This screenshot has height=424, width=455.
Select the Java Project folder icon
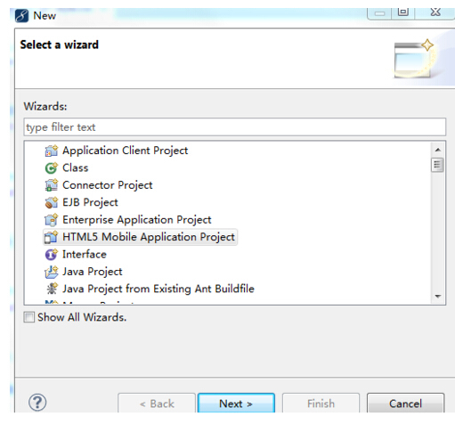coord(52,272)
